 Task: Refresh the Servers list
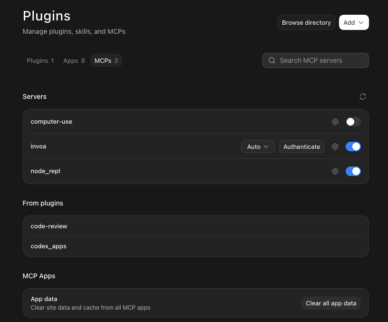click(x=362, y=97)
